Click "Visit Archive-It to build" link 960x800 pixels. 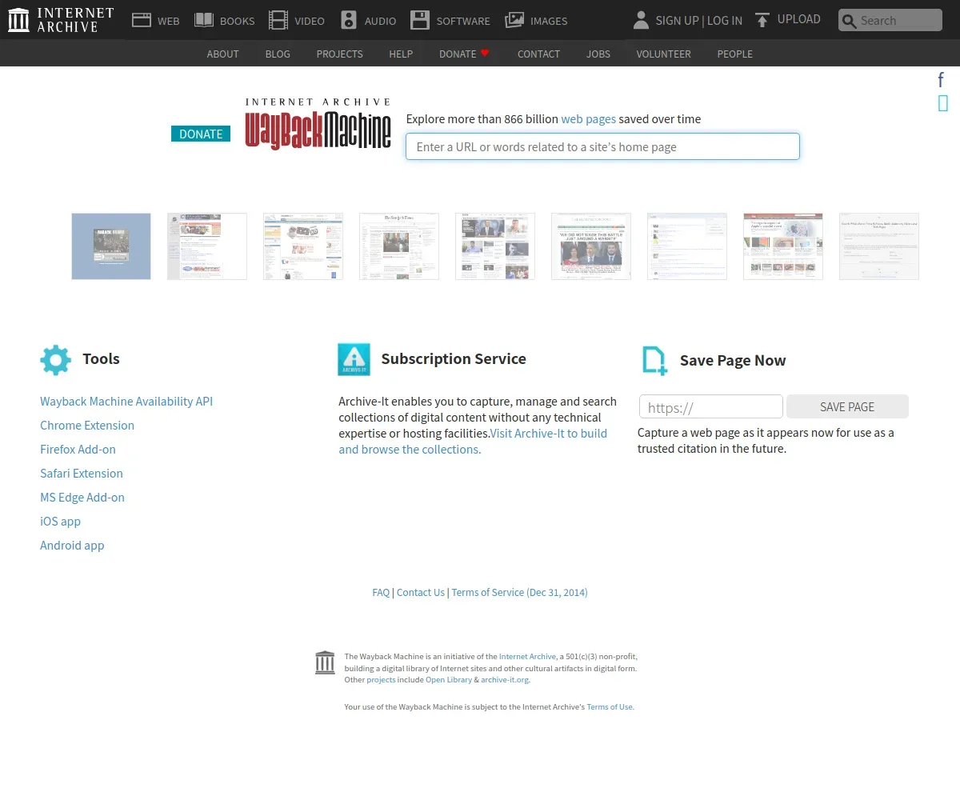point(549,434)
